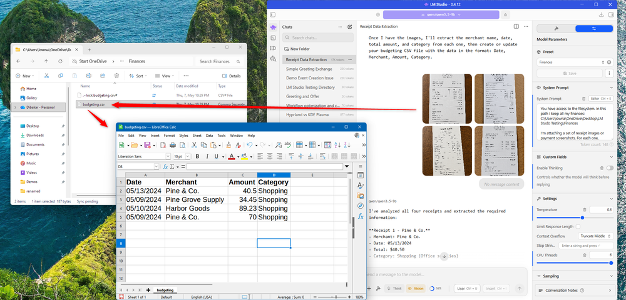
Task: Open Discover search icon in LM Studio sidebar
Action: tap(273, 59)
